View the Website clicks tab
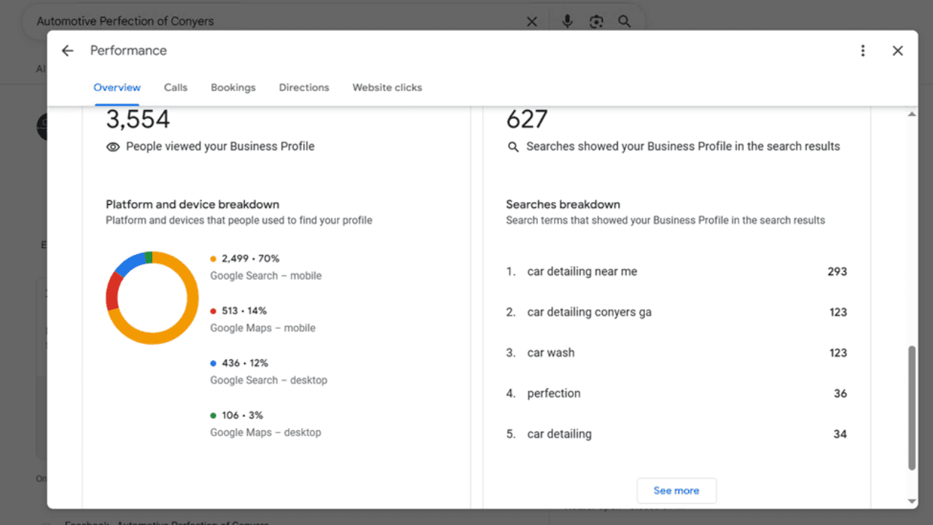The height and width of the screenshot is (525, 933). pyautogui.click(x=387, y=87)
